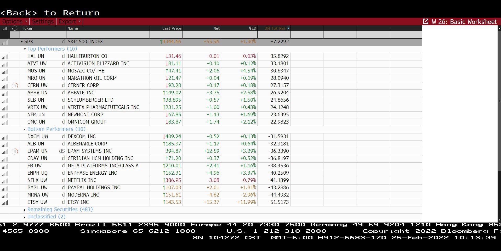
Task: Click signal bars icon for EPAM UN row
Action: click(x=5, y=151)
